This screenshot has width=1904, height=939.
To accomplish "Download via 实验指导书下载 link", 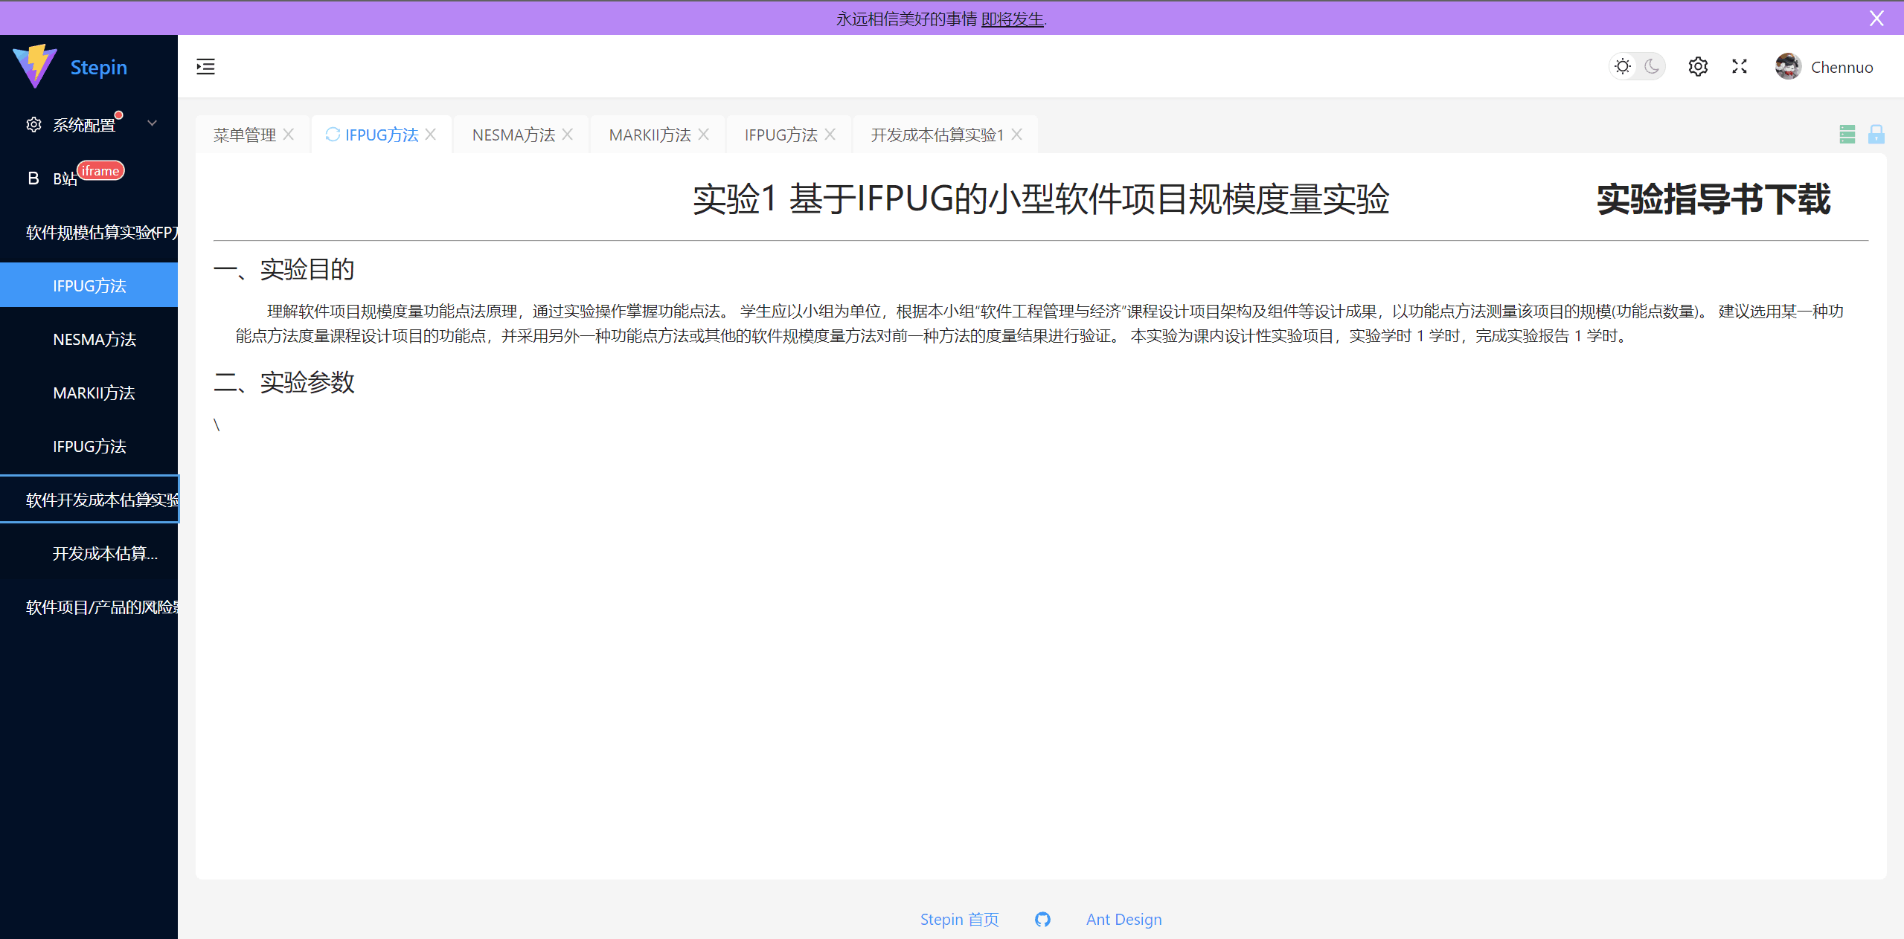I will pyautogui.click(x=1713, y=199).
